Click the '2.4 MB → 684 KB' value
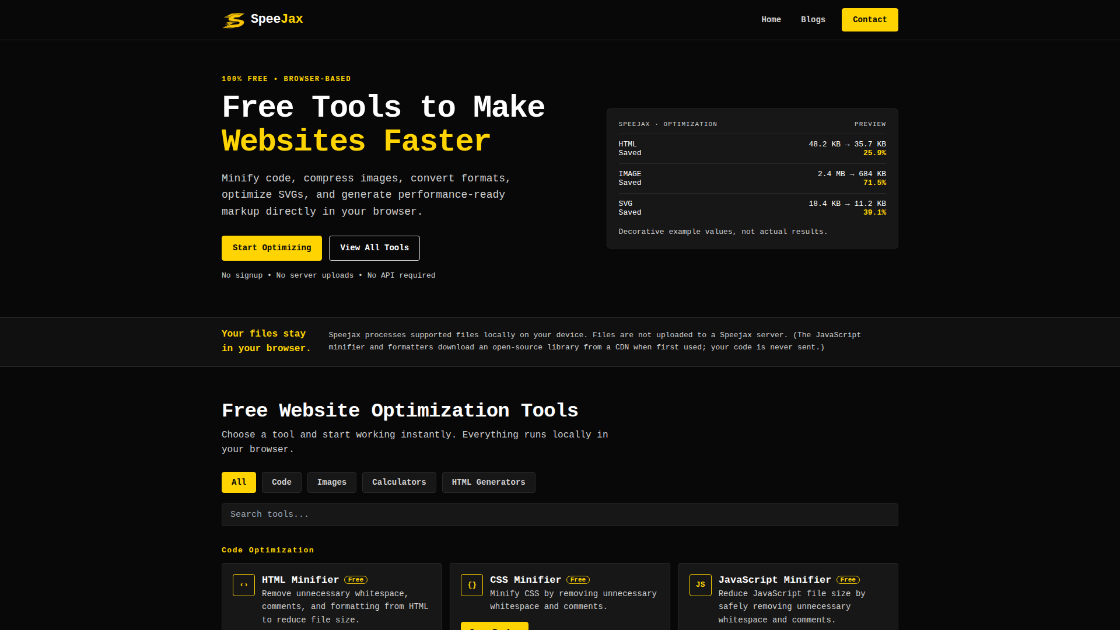Image resolution: width=1120 pixels, height=630 pixels. pos(852,174)
